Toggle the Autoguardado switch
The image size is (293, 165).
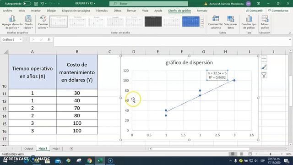(27, 4)
